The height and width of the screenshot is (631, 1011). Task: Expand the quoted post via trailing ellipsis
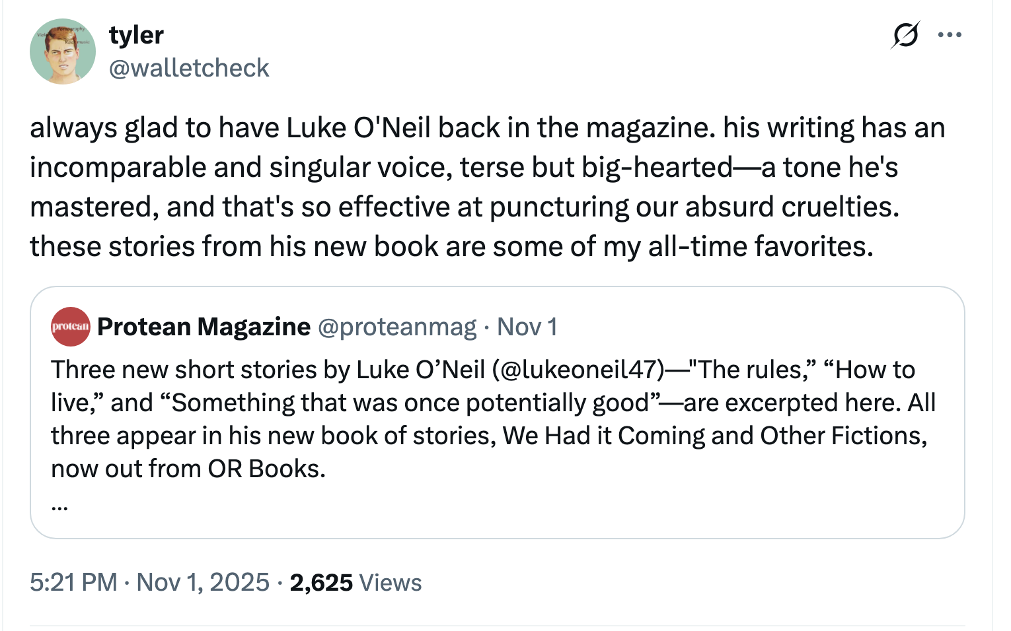(59, 506)
